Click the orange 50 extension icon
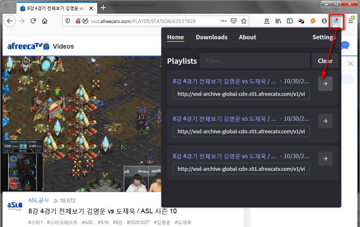This screenshot has height=227, width=360. [x=313, y=21]
